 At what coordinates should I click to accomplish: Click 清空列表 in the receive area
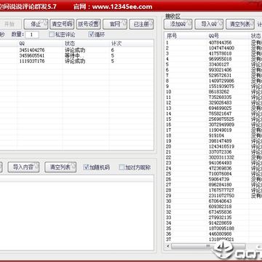(240, 24)
